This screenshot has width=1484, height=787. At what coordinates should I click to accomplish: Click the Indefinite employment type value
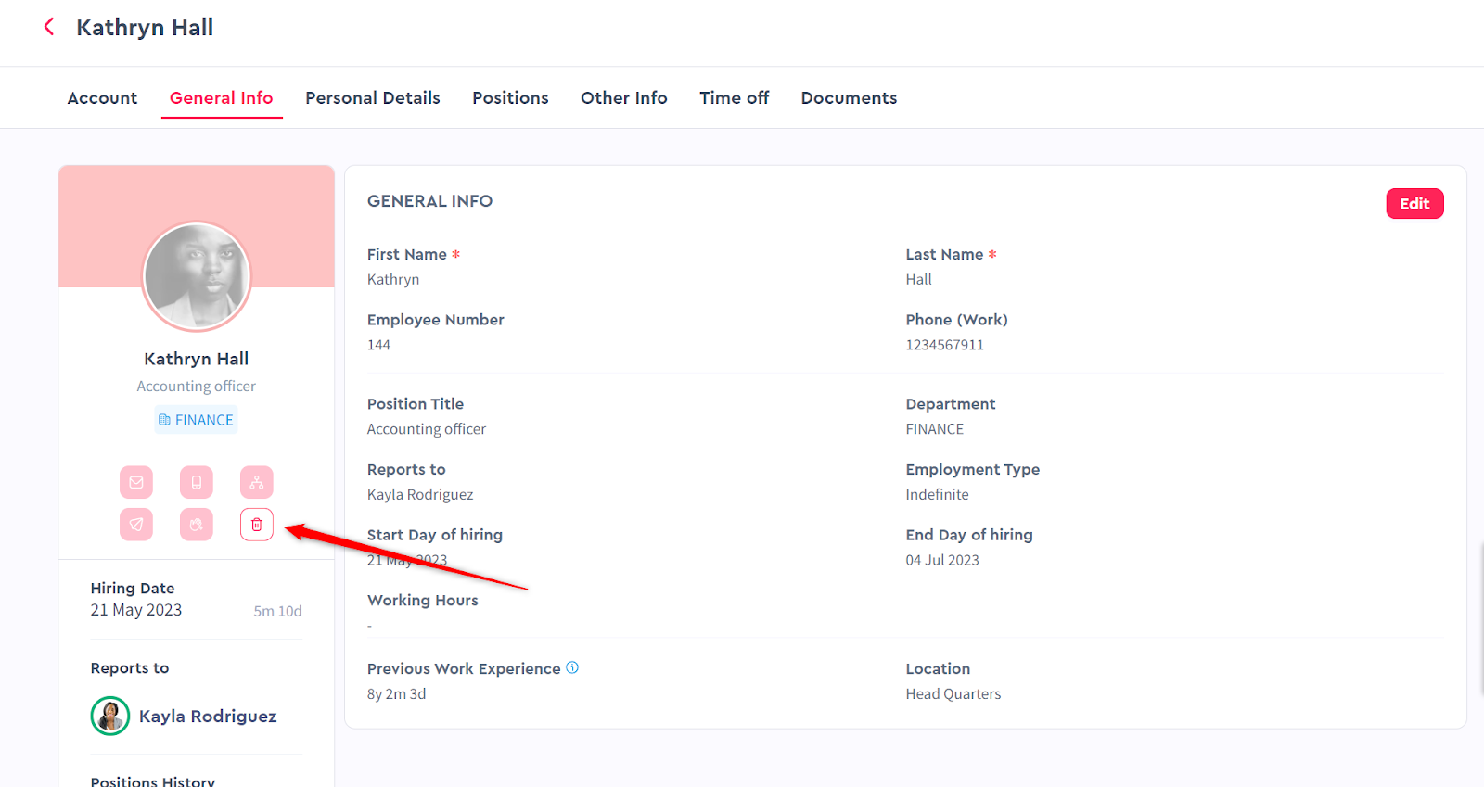[x=937, y=495]
